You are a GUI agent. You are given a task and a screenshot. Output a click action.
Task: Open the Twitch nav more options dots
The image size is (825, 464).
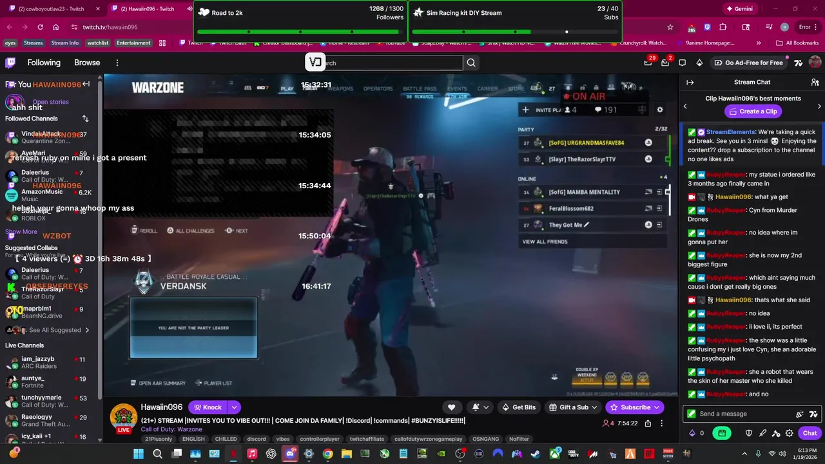117,63
